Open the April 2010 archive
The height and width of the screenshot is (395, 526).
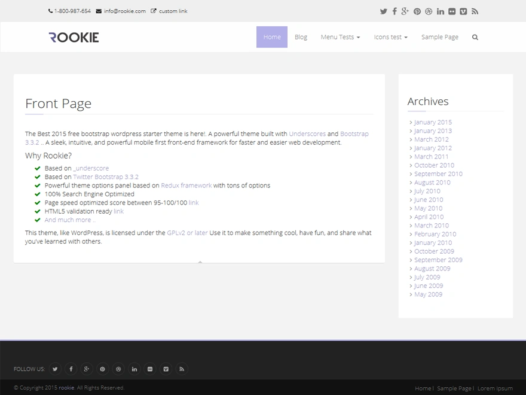coord(429,217)
